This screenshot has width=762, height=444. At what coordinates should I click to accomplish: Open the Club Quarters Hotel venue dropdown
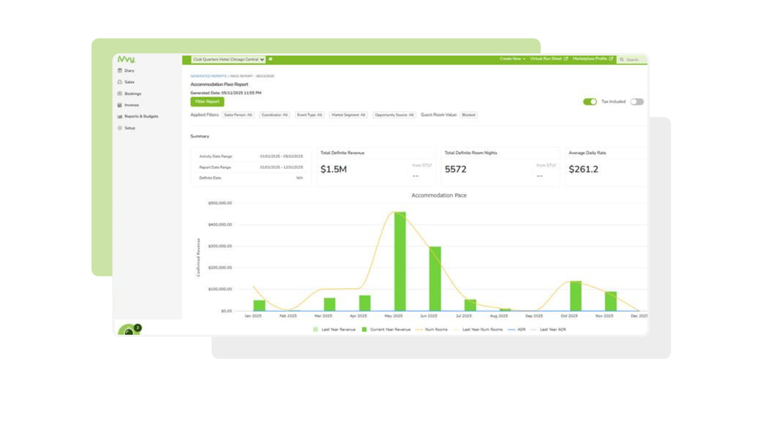[228, 59]
